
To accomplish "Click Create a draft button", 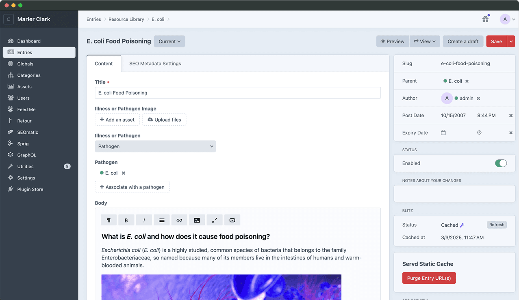I will pos(463,41).
